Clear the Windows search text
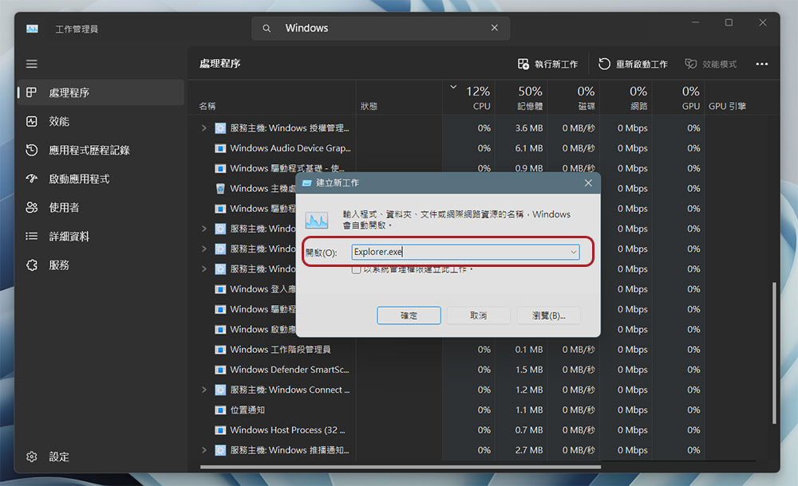The height and width of the screenshot is (486, 798). click(x=494, y=28)
